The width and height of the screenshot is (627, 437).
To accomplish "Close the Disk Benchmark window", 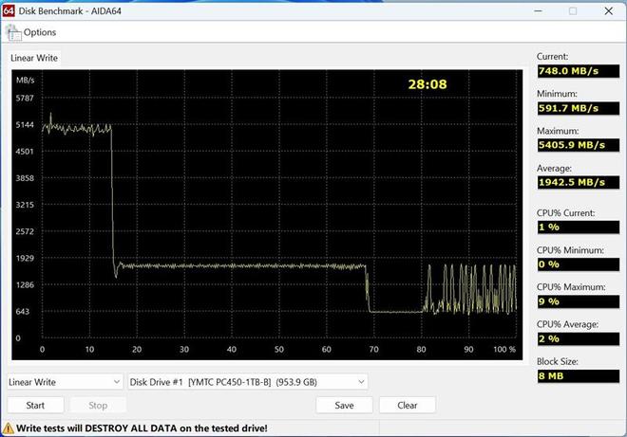I will coord(609,11).
